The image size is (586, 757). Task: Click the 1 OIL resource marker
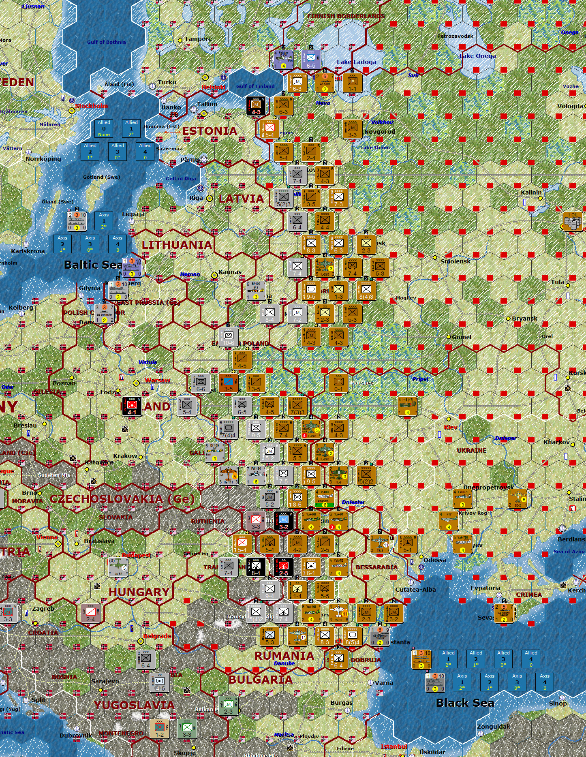tap(573, 221)
